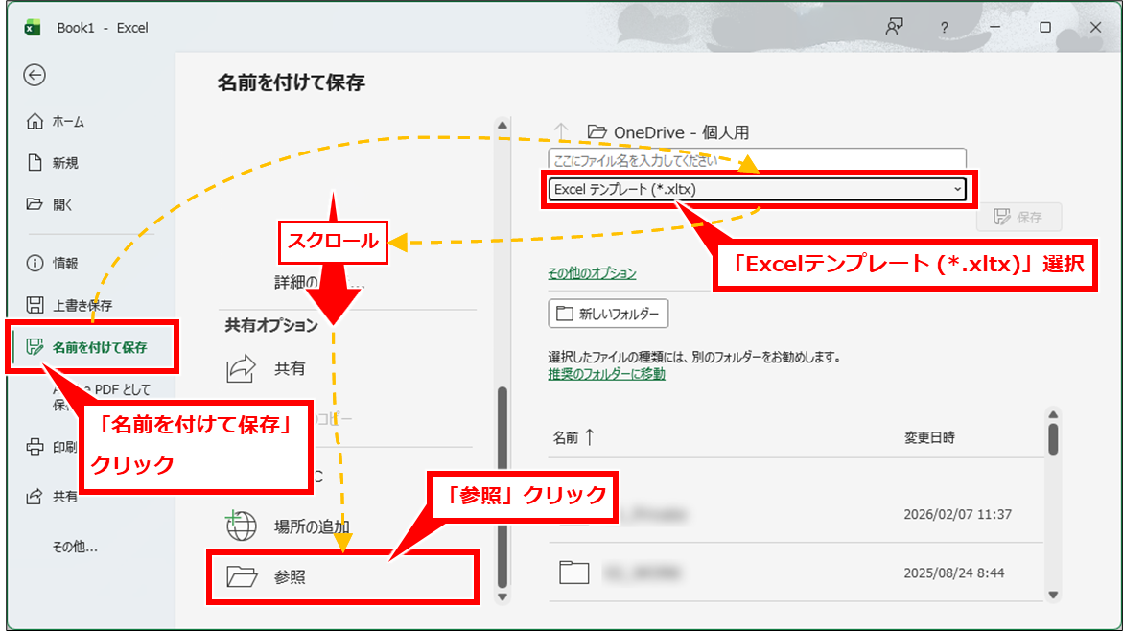Click その他のオプション link
This screenshot has width=1123, height=631.
592,273
